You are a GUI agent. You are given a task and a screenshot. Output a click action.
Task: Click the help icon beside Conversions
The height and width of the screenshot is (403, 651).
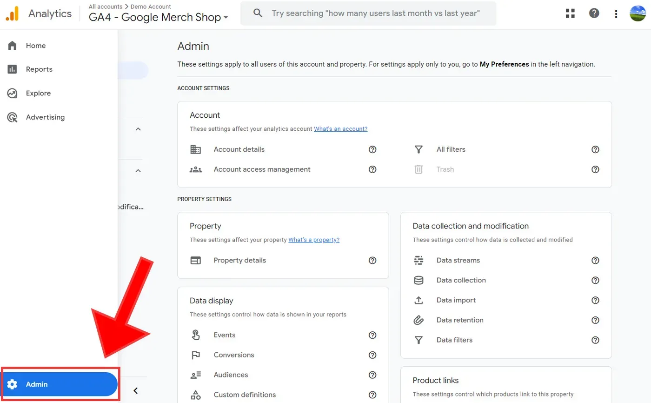click(372, 355)
